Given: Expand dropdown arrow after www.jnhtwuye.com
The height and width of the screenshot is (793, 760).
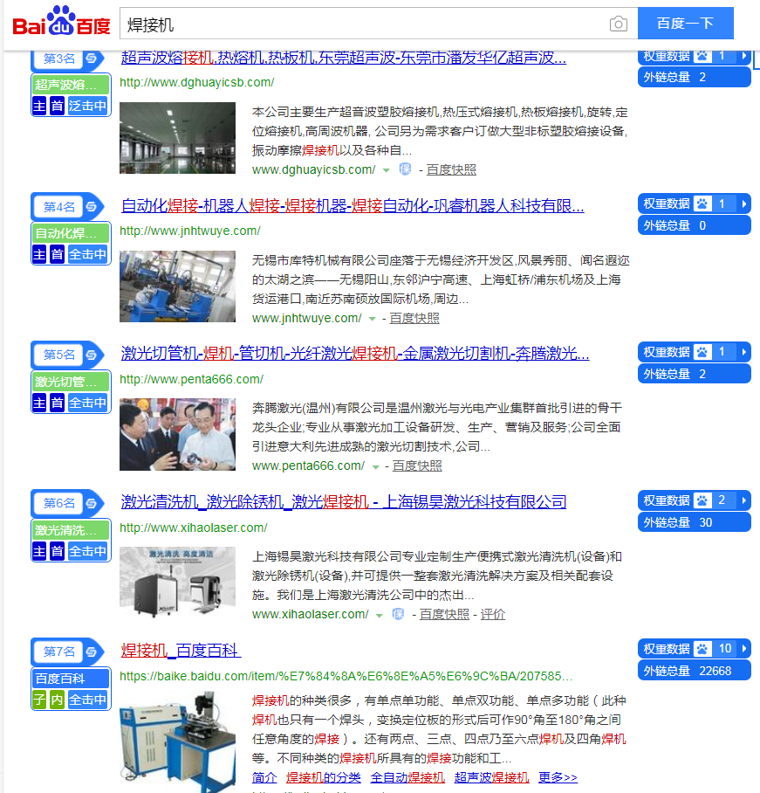Looking at the screenshot, I should coord(373,319).
